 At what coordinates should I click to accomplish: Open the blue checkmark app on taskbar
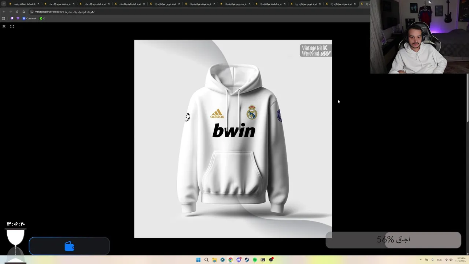[222, 260]
